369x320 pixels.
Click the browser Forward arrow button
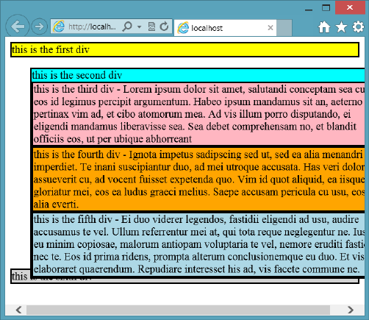click(x=39, y=26)
